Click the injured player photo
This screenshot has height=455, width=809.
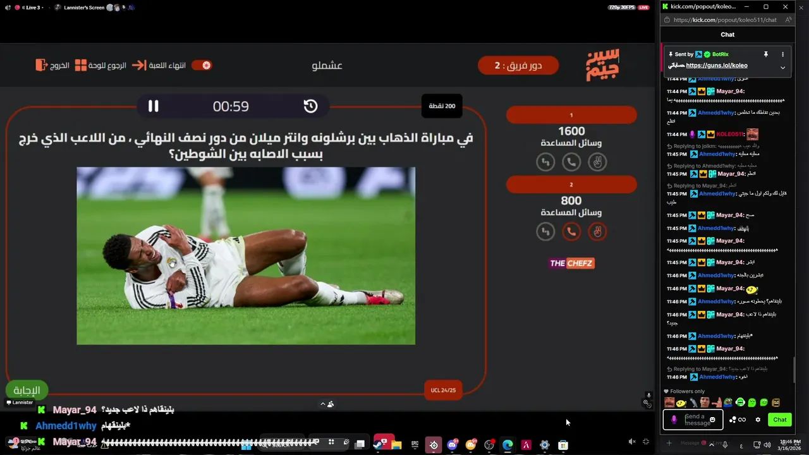(x=246, y=256)
